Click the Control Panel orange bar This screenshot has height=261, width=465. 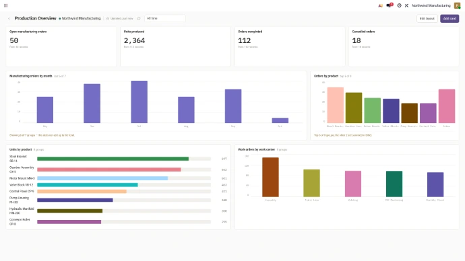(x=82, y=192)
